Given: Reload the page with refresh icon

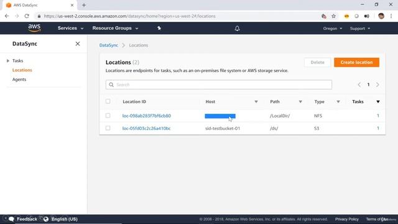Looking at the screenshot, I should 27,16.
